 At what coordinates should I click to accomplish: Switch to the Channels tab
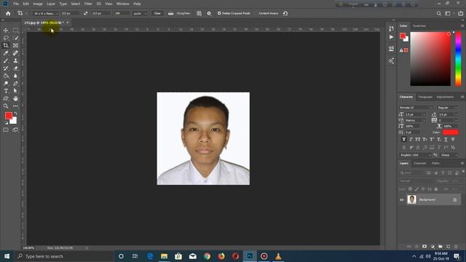[x=420, y=163]
